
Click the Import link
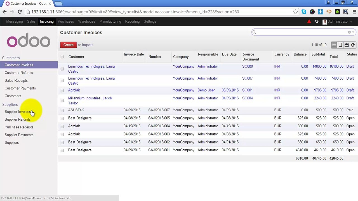(87, 45)
